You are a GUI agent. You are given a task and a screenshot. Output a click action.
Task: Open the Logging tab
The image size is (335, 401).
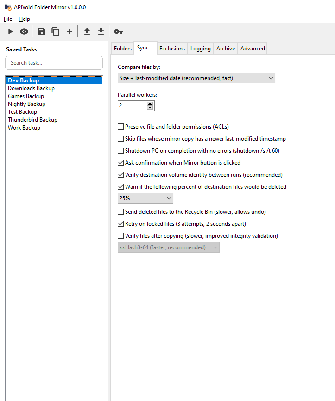[201, 49]
